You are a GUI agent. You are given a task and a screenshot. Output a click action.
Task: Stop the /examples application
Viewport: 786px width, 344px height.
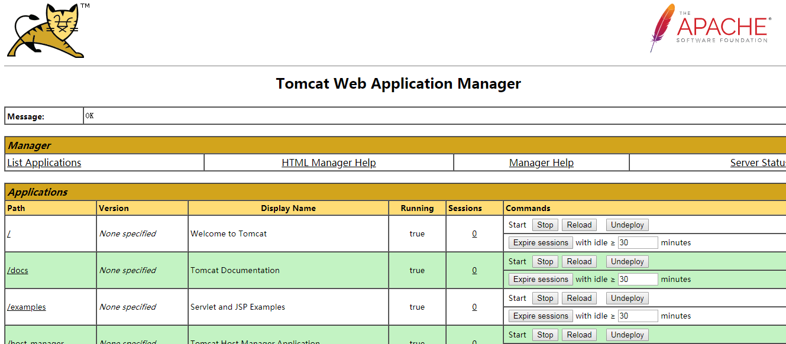(x=545, y=298)
